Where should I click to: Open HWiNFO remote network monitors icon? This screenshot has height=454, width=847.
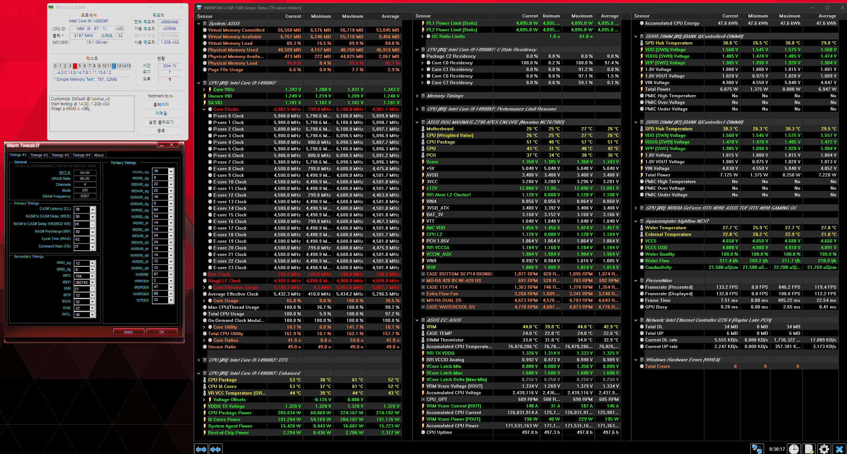pos(757,449)
